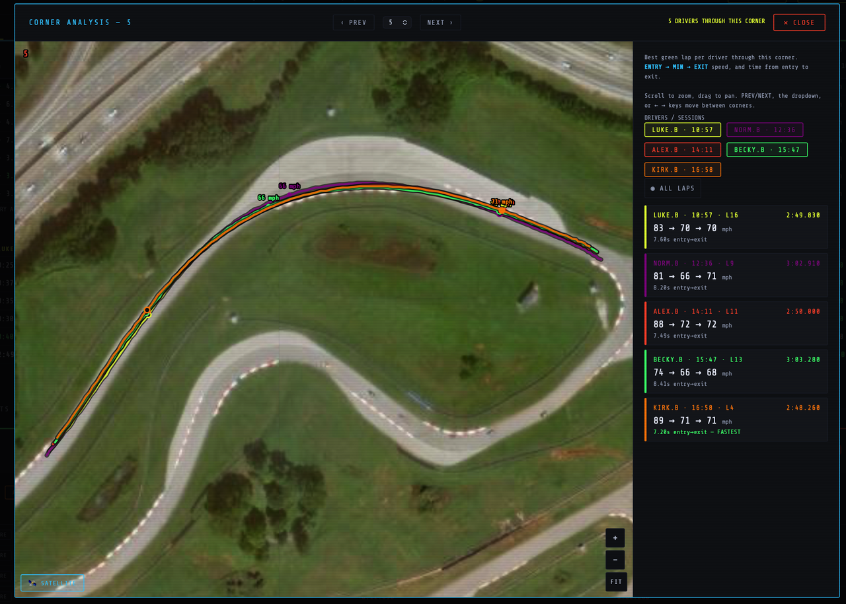Click the speeds 74 → 66 → 68 mph
The width and height of the screenshot is (846, 604).
[693, 373]
